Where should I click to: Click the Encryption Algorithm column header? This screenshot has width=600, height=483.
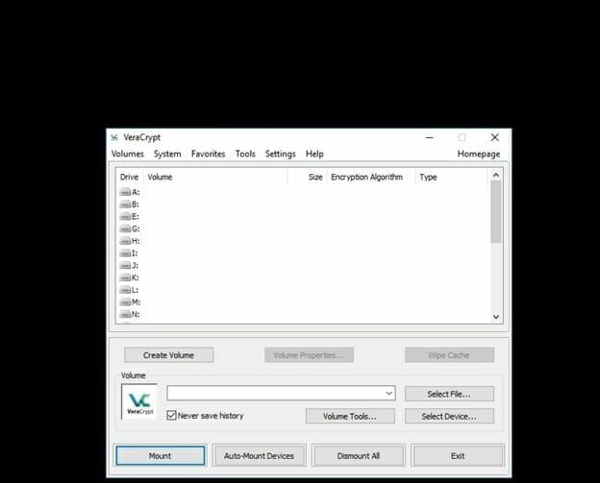371,177
